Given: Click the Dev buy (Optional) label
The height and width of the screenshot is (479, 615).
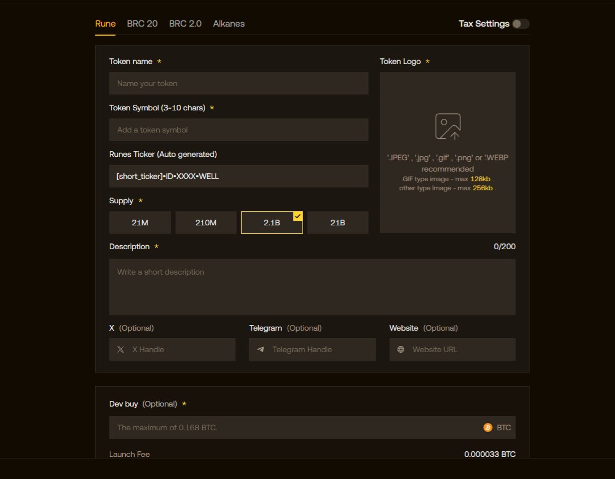Looking at the screenshot, I should 143,404.
